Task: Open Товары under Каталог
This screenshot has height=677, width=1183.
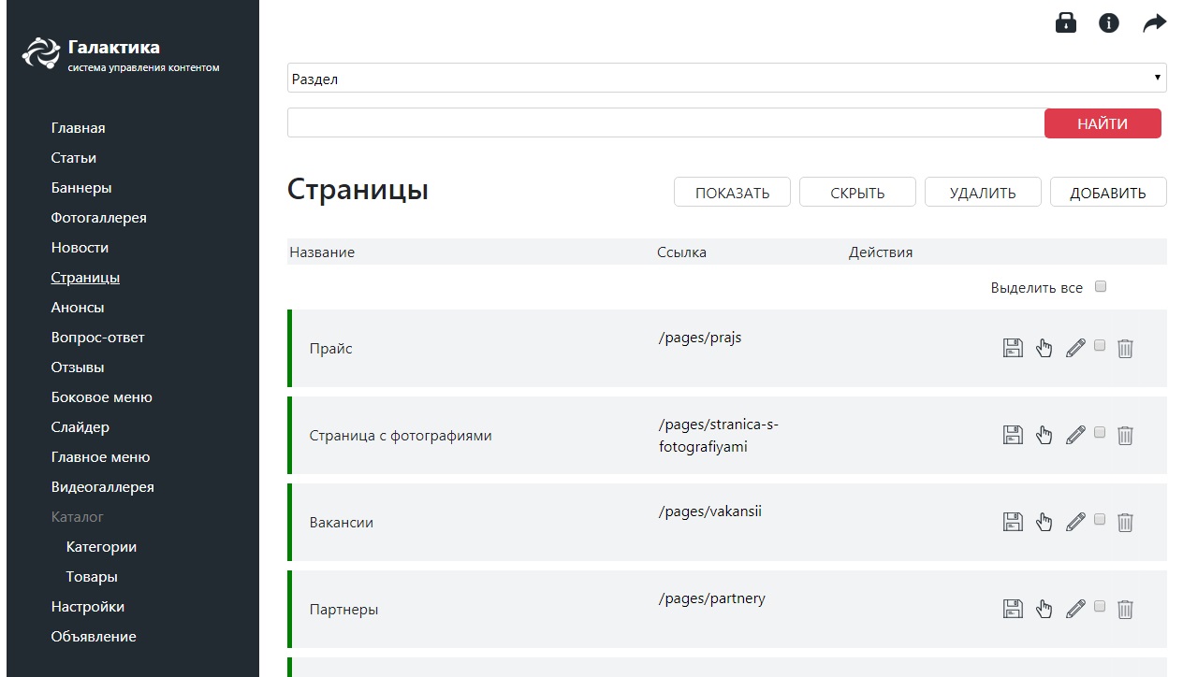Action: click(x=92, y=577)
